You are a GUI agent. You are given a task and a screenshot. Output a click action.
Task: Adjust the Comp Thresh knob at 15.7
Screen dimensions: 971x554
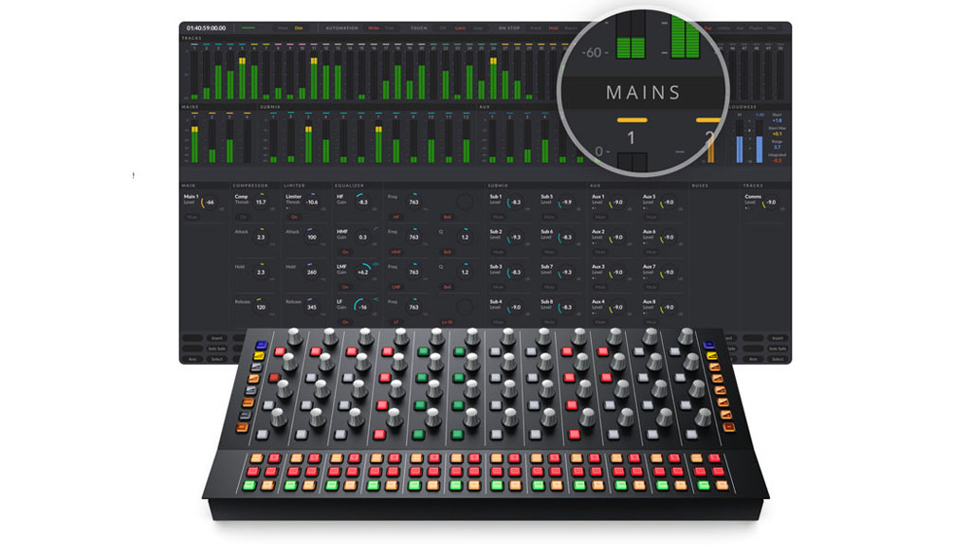pos(261,202)
